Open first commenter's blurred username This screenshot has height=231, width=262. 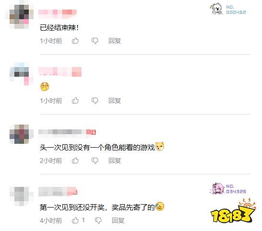pyautogui.click(x=57, y=13)
